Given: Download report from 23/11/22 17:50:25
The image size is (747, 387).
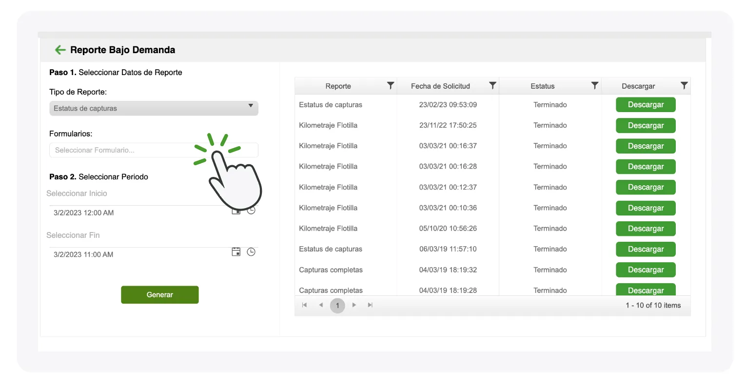Looking at the screenshot, I should [646, 125].
